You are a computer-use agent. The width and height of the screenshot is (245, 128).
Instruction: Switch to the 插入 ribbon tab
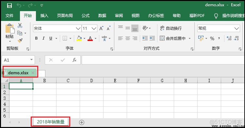44,16
